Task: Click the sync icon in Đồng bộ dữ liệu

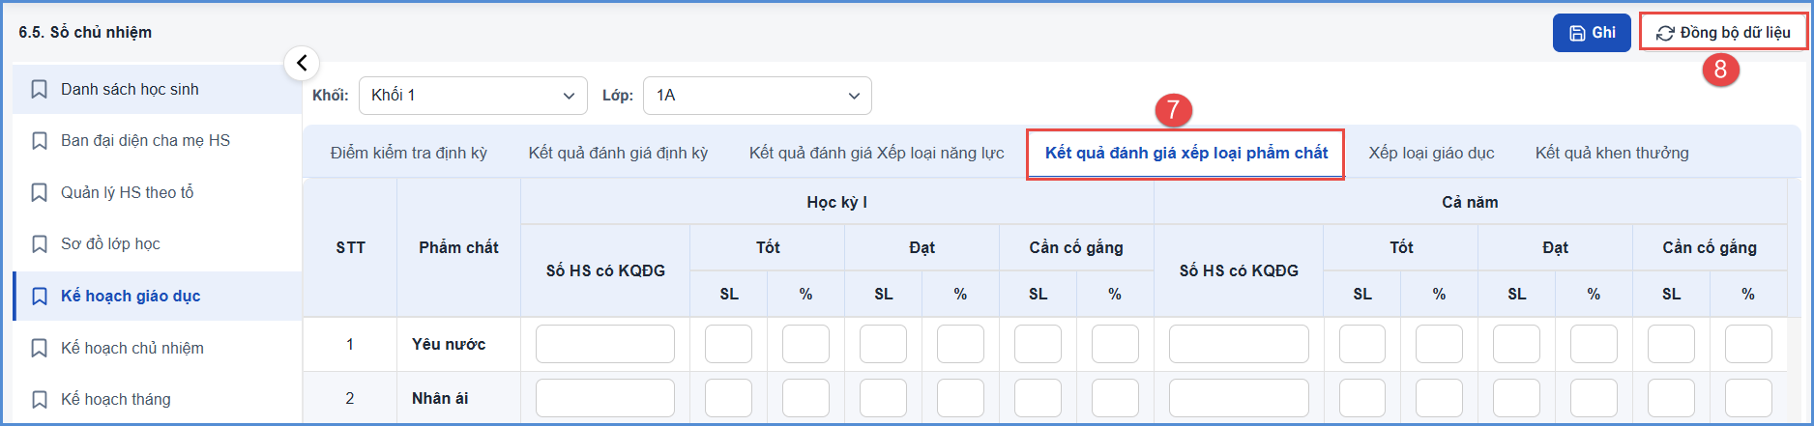Action: pos(1665,33)
